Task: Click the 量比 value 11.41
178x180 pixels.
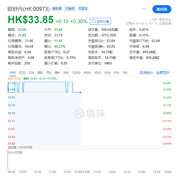Action: [58, 41]
